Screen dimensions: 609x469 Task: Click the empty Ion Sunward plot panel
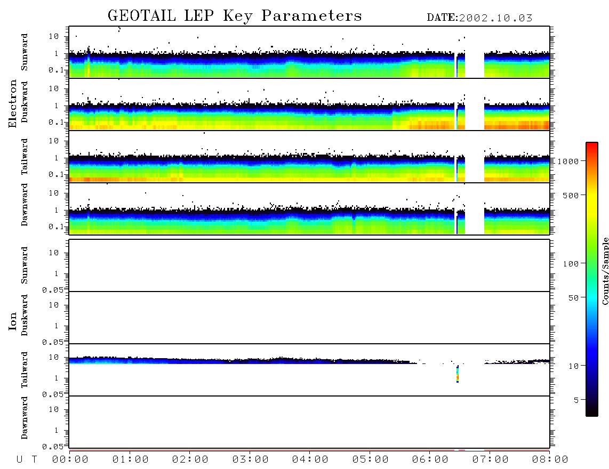pos(309,265)
